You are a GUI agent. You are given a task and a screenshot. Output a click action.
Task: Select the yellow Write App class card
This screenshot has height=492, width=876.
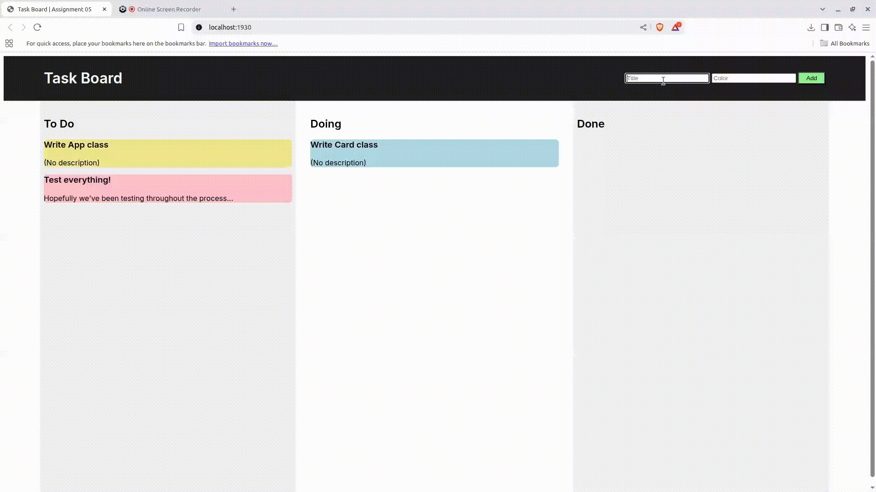(167, 153)
